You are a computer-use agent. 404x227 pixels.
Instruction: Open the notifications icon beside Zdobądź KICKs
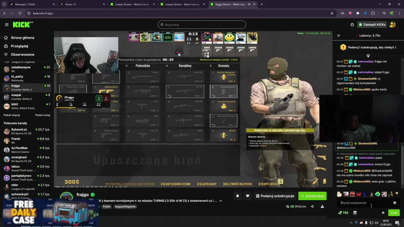(352, 25)
